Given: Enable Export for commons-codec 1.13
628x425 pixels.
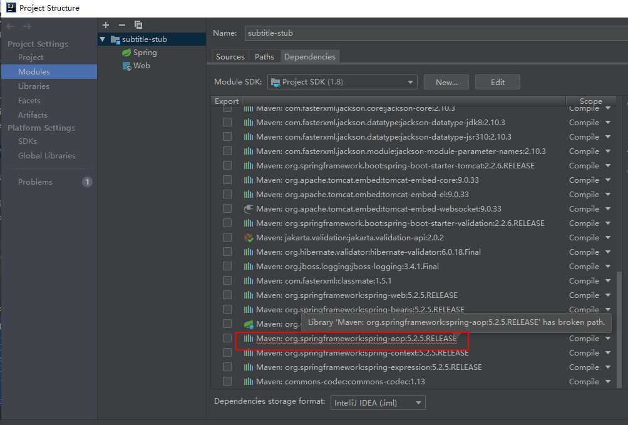Looking at the screenshot, I should pyautogui.click(x=227, y=381).
